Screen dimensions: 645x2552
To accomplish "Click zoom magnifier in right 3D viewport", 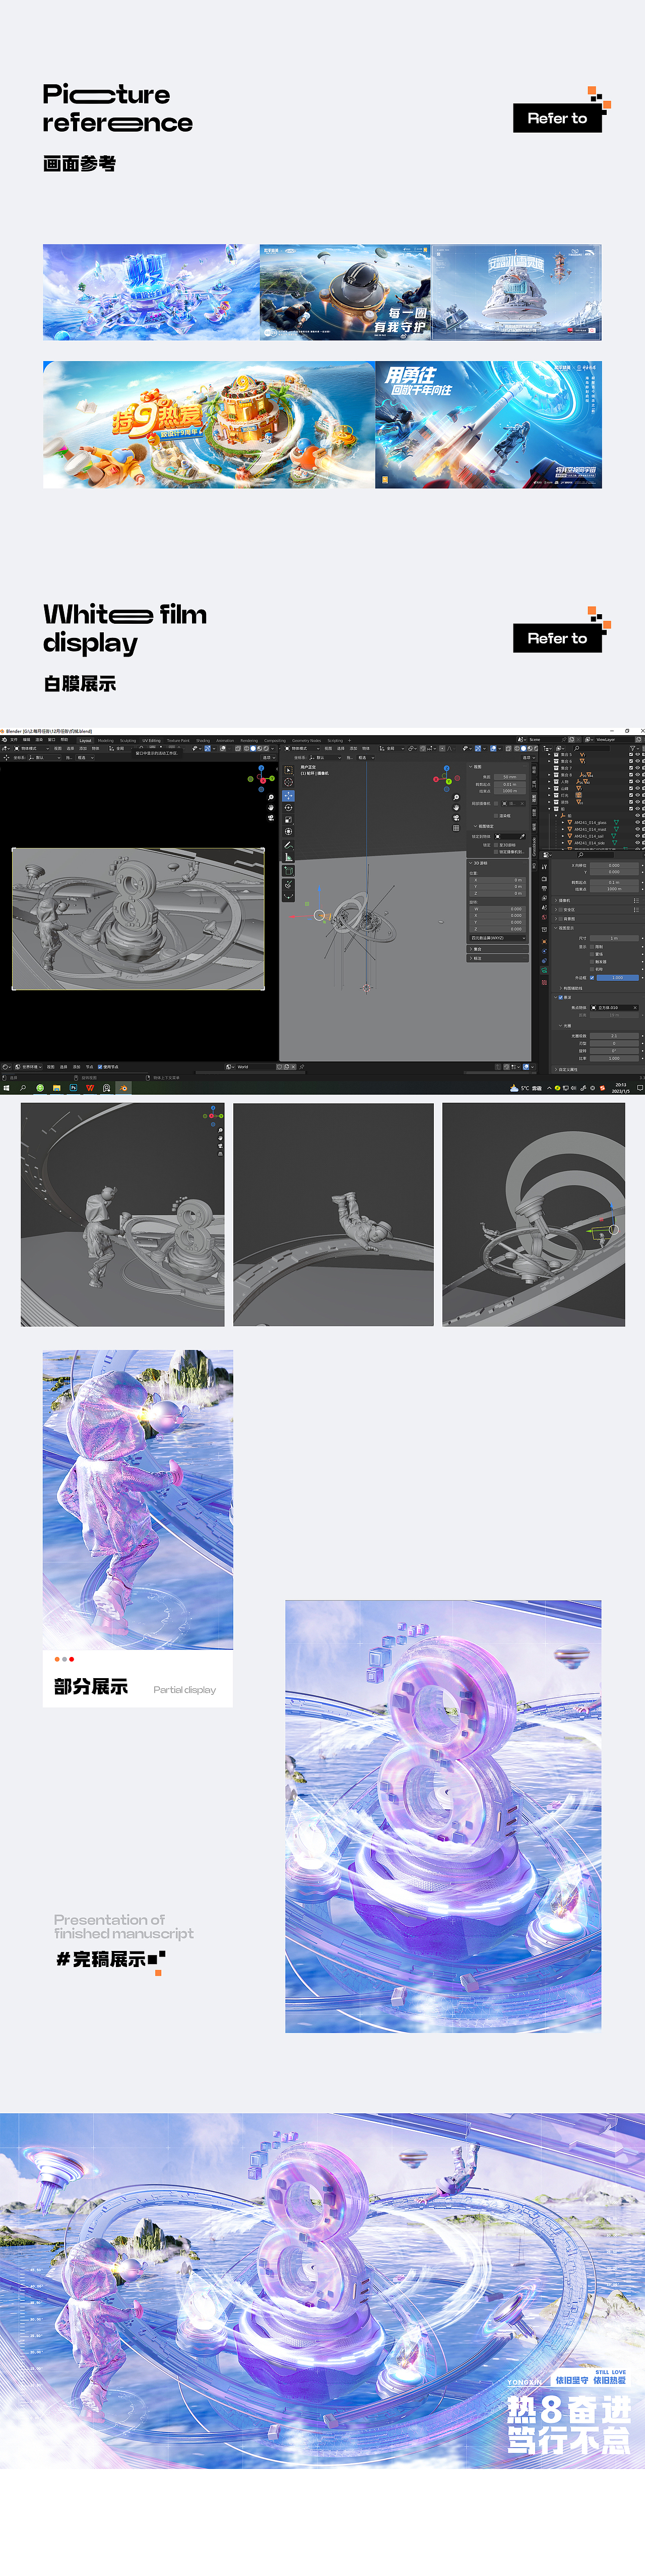I will 456,798.
